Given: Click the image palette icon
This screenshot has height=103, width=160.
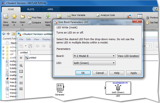Looking at the screenshot, I should click(x=21, y=89).
